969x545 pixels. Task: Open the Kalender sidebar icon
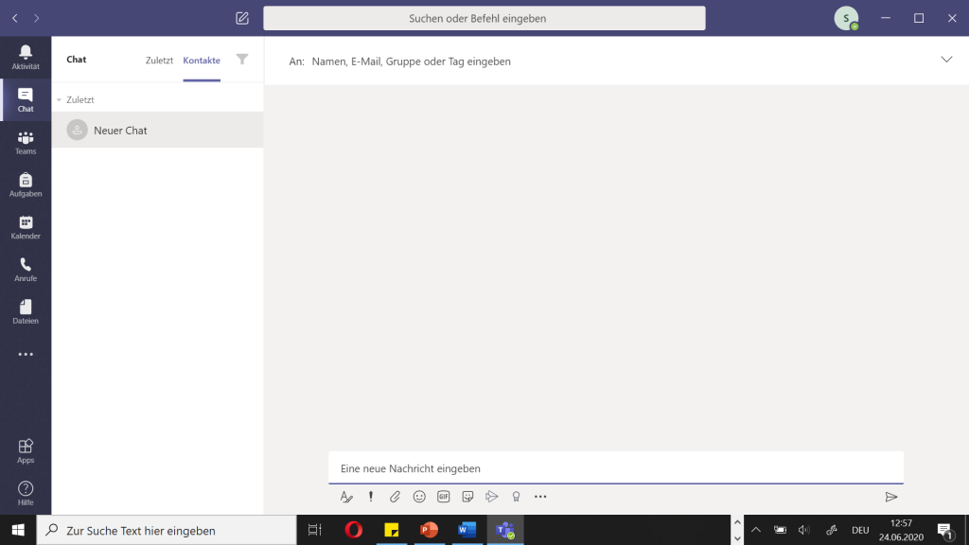[x=26, y=227]
